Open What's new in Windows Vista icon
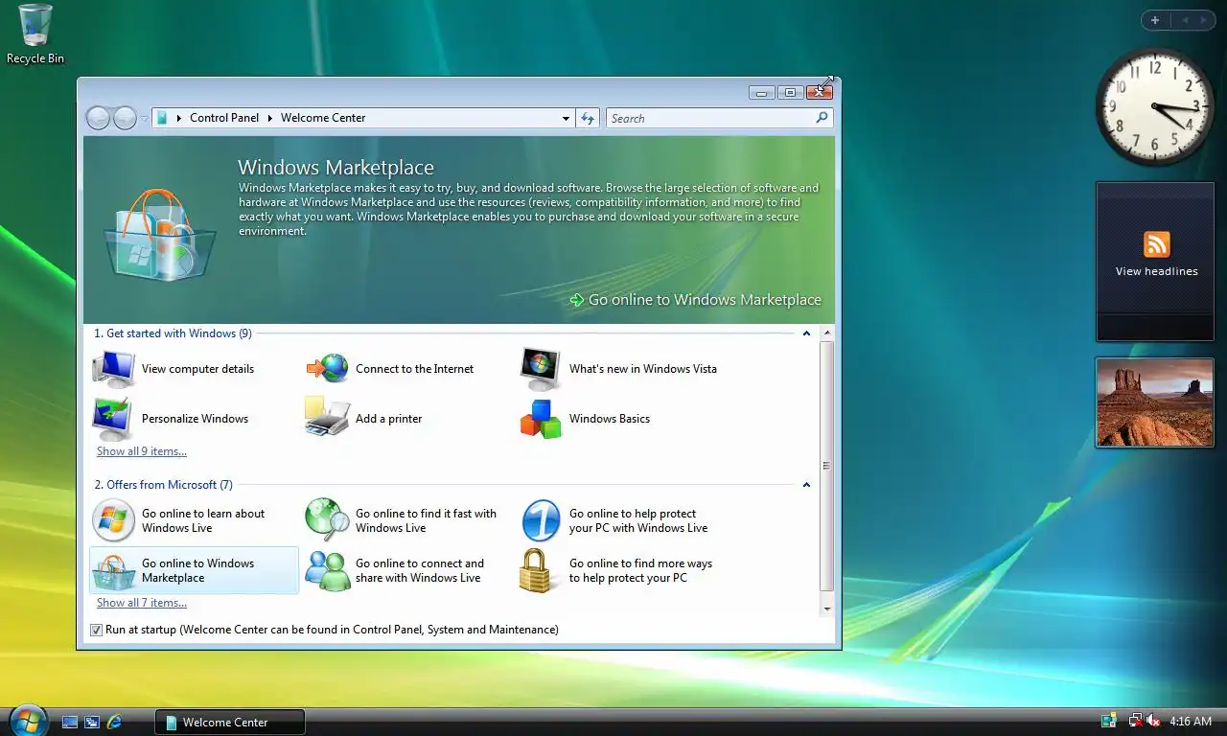This screenshot has width=1227, height=736. 541,368
